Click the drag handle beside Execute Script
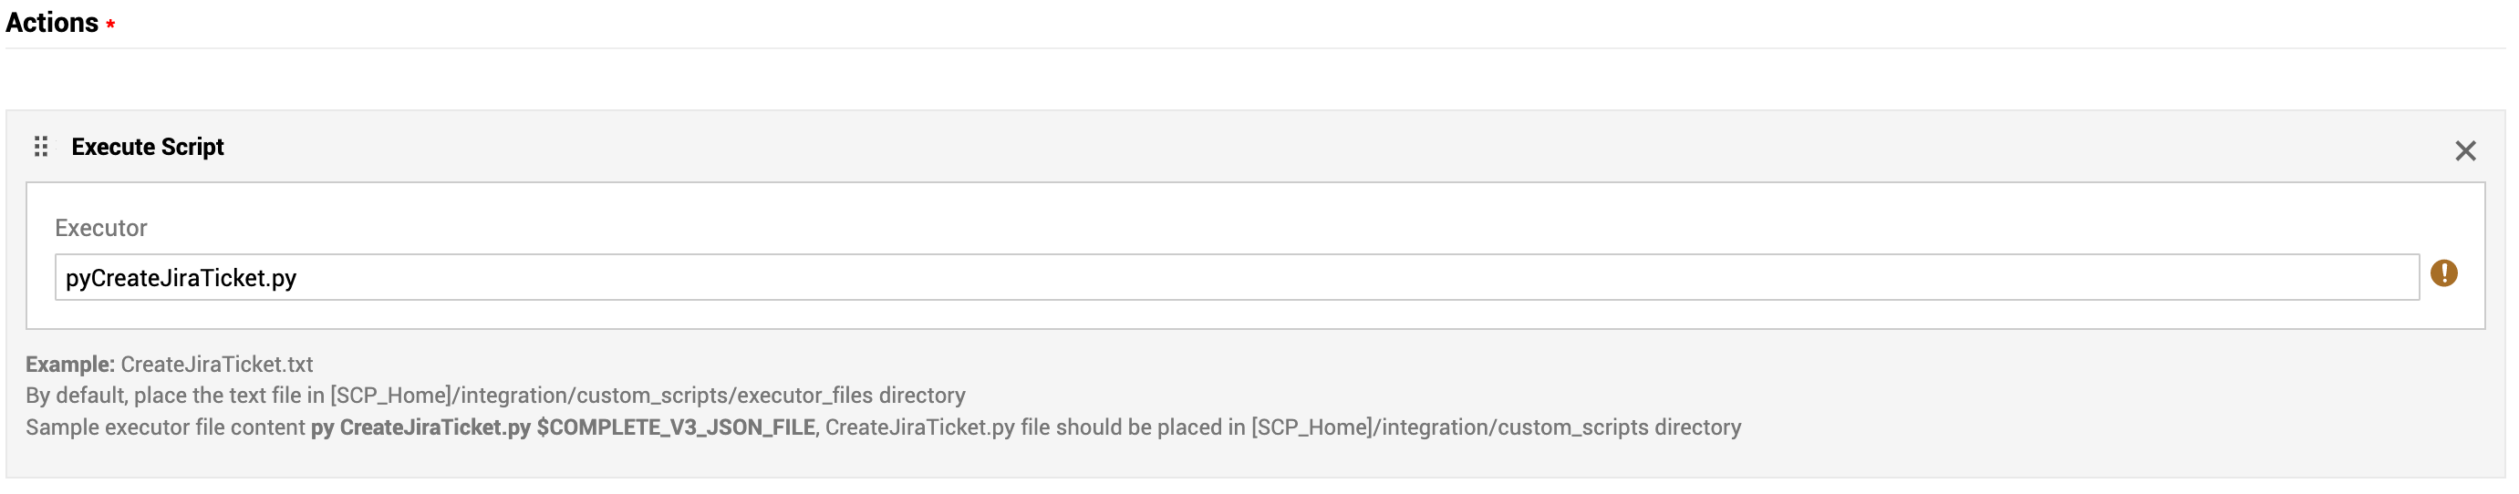2519x494 pixels. click(41, 147)
